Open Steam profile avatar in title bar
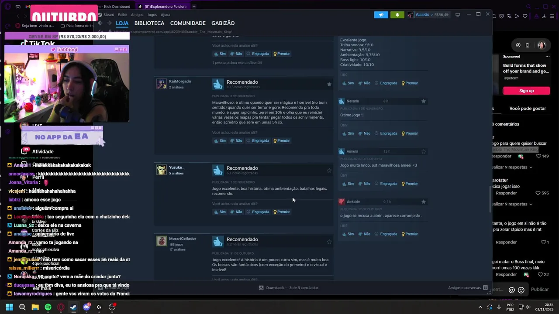559x314 pixels. [410, 15]
